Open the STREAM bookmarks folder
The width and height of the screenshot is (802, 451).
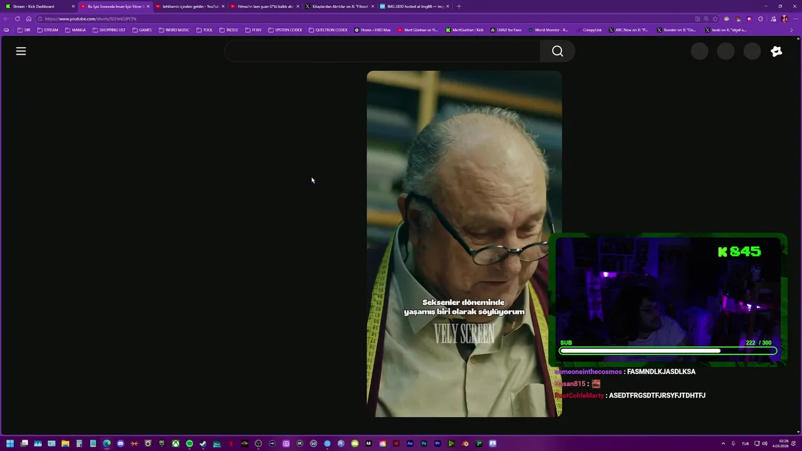pyautogui.click(x=48, y=30)
